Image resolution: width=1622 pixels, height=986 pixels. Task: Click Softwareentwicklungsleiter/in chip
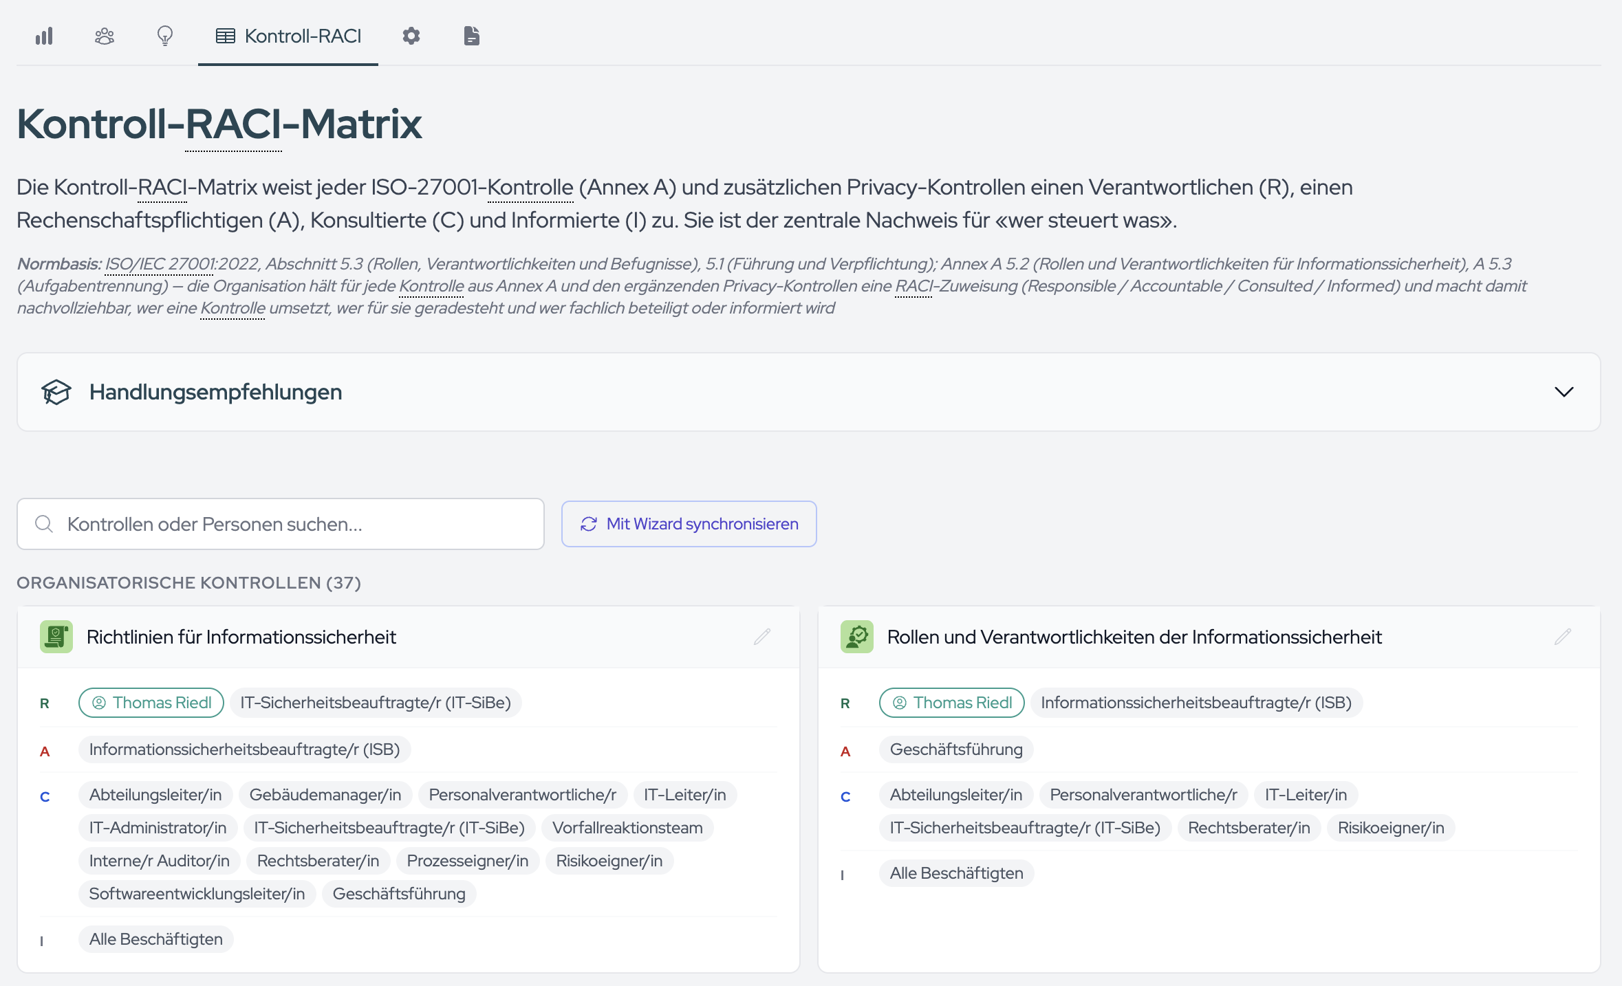pyautogui.click(x=197, y=894)
